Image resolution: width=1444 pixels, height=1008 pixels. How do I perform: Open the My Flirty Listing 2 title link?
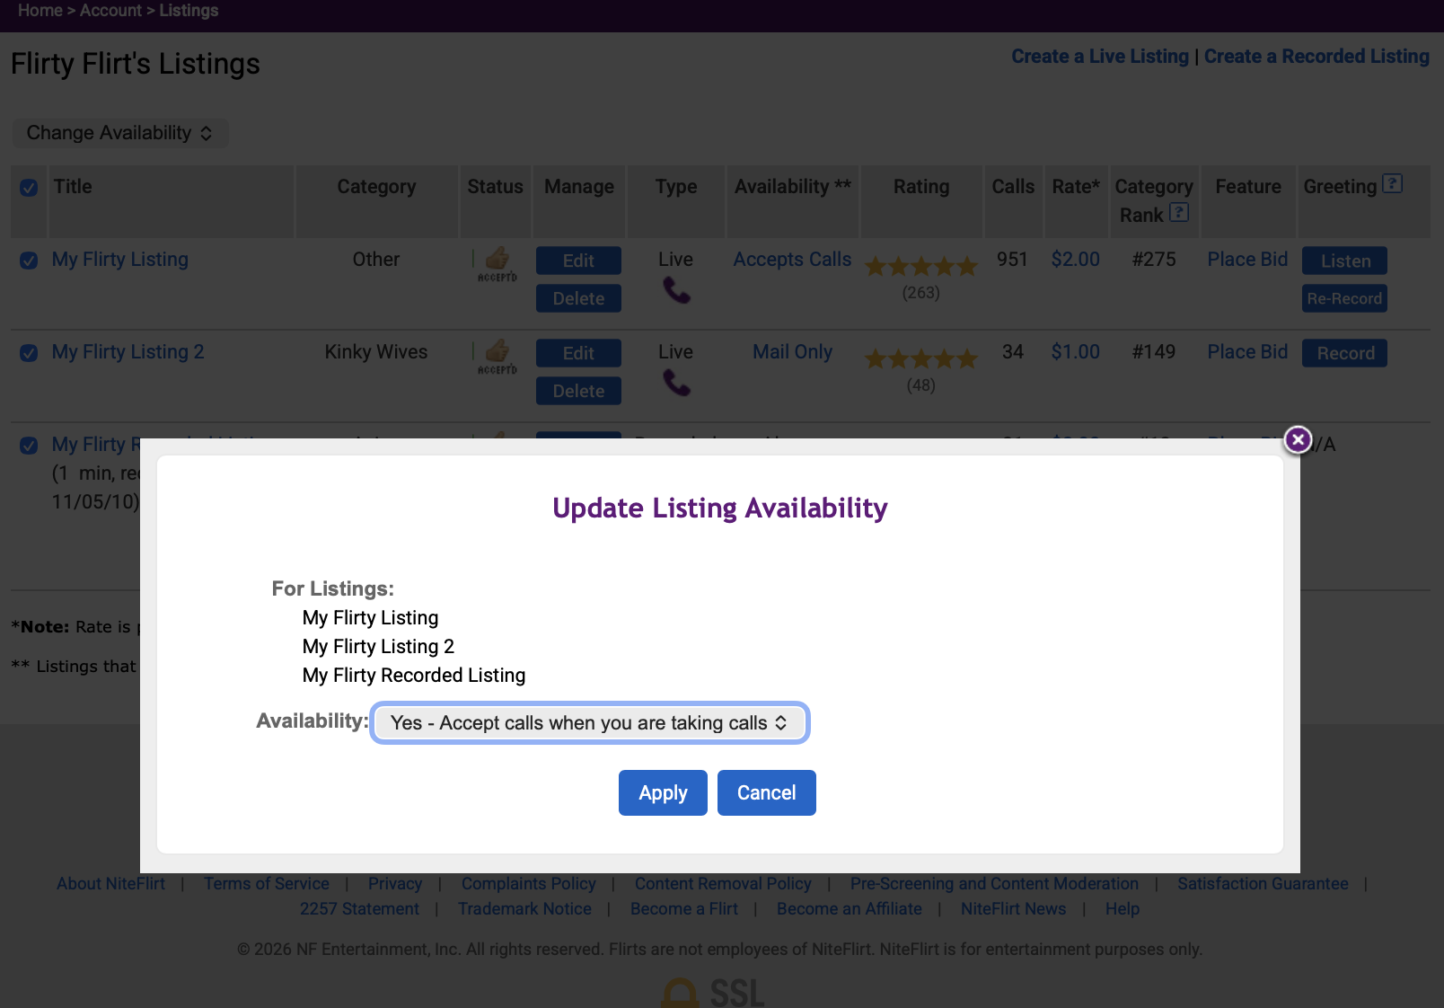(128, 352)
